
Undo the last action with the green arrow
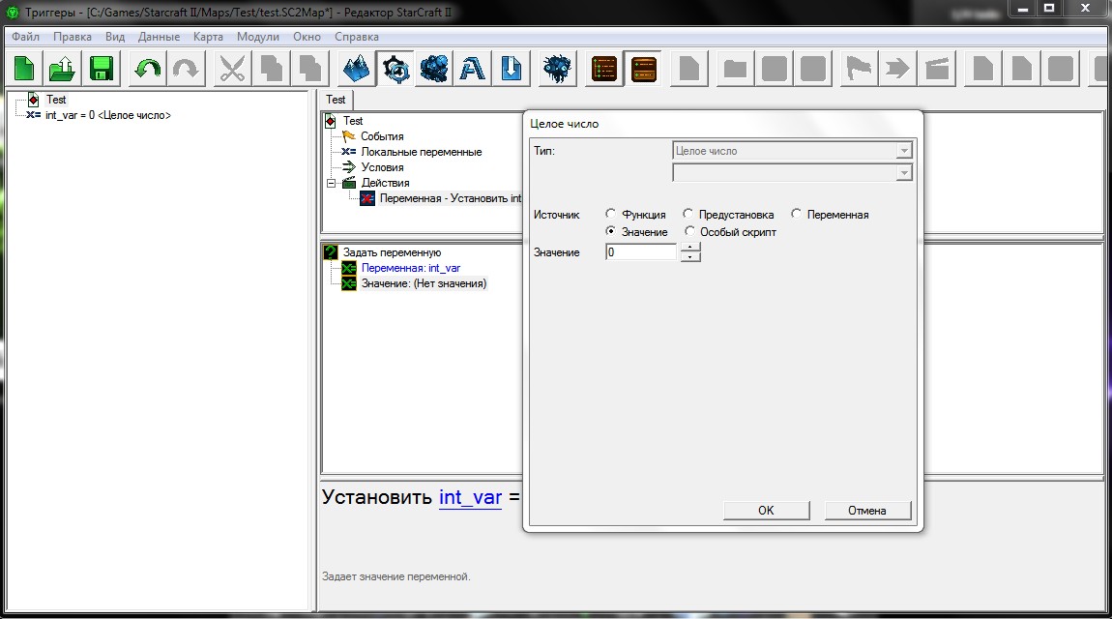pyautogui.click(x=148, y=69)
